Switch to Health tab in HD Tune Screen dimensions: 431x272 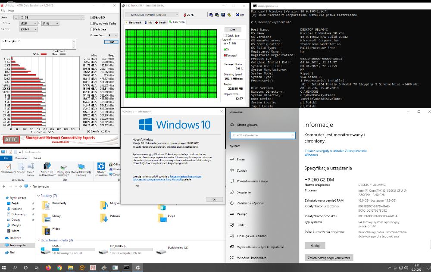[x=160, y=22]
